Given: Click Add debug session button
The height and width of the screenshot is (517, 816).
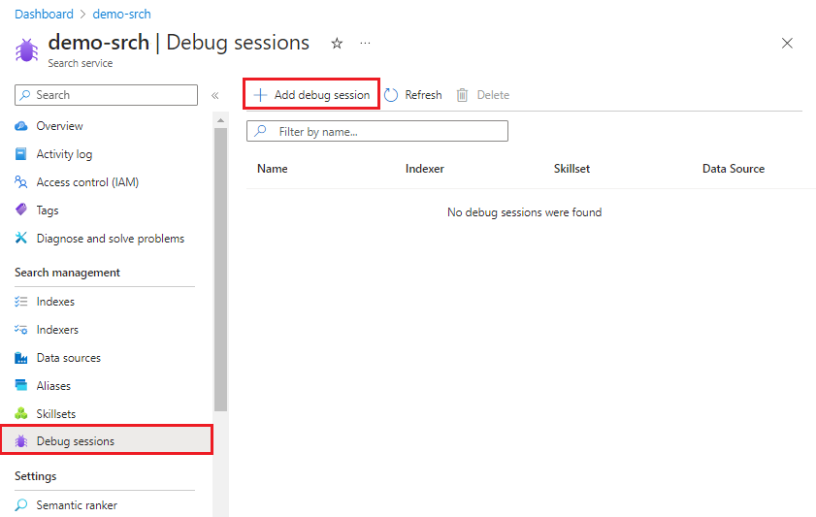Looking at the screenshot, I should point(311,95).
